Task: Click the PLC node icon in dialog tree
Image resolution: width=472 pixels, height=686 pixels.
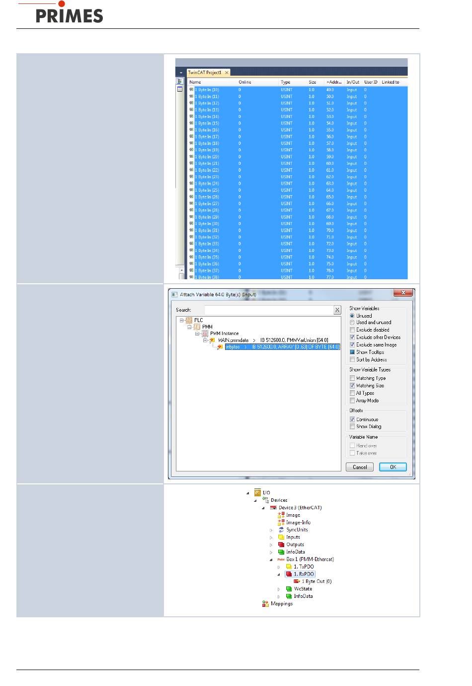Action: tap(189, 320)
